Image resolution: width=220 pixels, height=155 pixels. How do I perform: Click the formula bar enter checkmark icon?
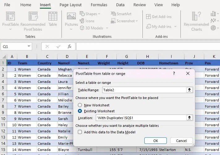coord(58,46)
